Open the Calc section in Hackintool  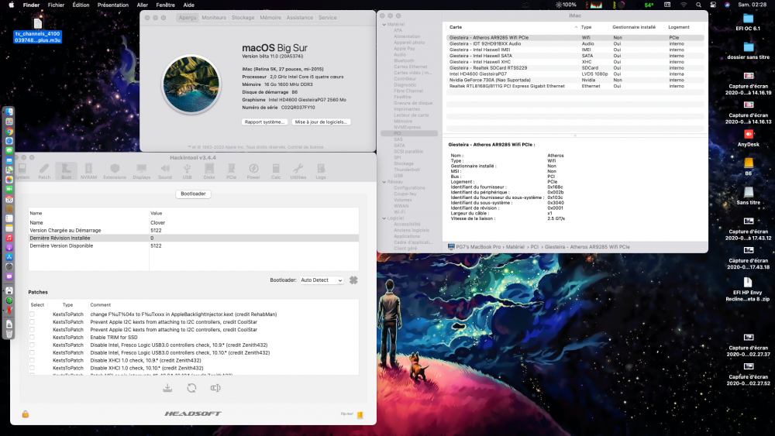tap(276, 171)
